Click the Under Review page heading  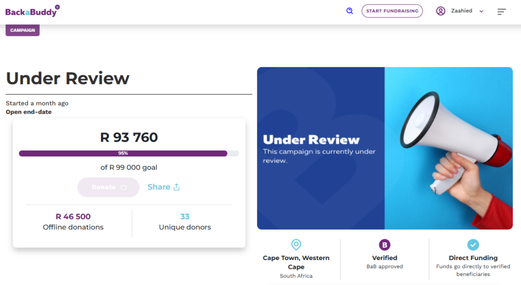[x=68, y=78]
